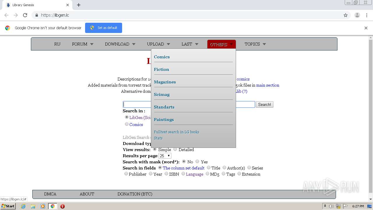Select the Title field radio button
The height and width of the screenshot is (210, 373).
[209, 167]
